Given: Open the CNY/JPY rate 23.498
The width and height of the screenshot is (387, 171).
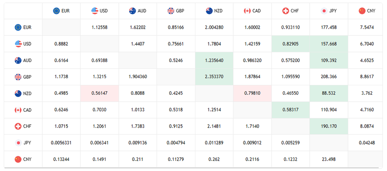Looking at the screenshot, I should point(329,159).
